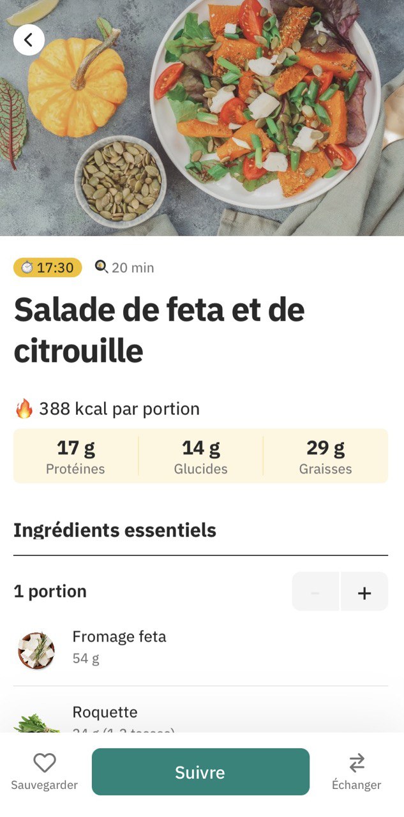The height and width of the screenshot is (817, 404).
Task: Increase portions with the plus button
Action: tap(364, 592)
